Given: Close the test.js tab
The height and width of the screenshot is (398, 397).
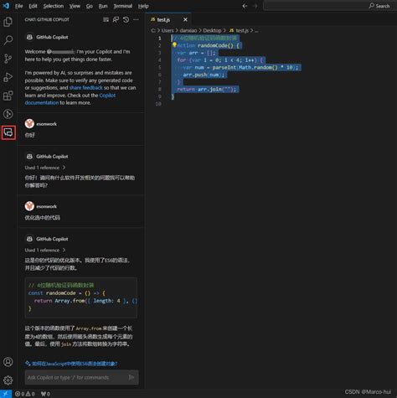Looking at the screenshot, I should 185,19.
